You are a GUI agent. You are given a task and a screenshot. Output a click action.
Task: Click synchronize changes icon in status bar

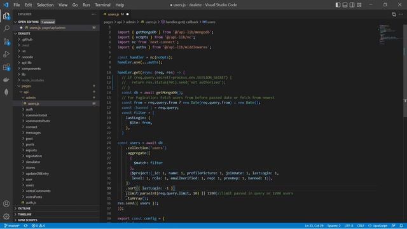click(x=25, y=226)
